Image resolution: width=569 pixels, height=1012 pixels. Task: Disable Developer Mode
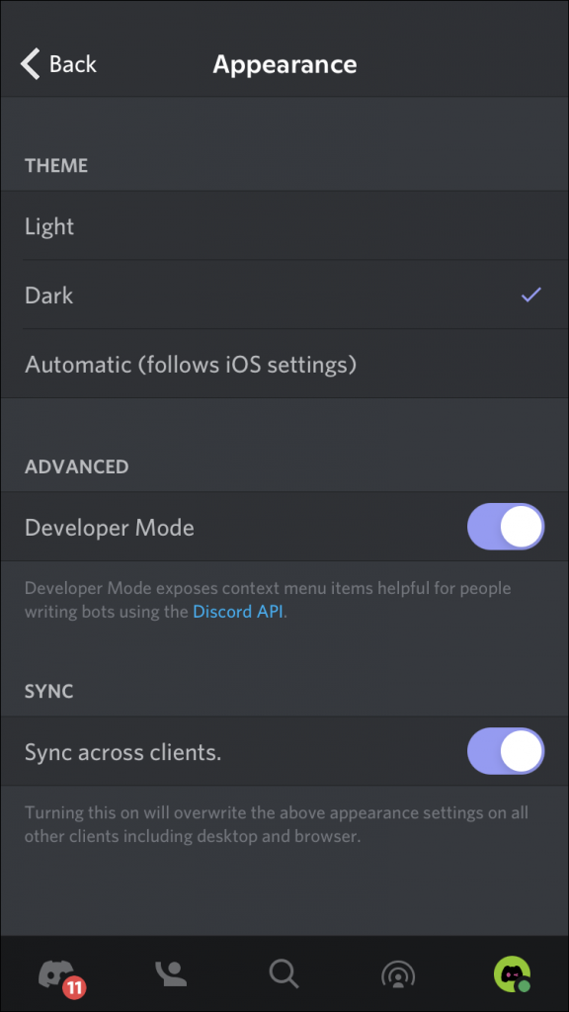505,527
